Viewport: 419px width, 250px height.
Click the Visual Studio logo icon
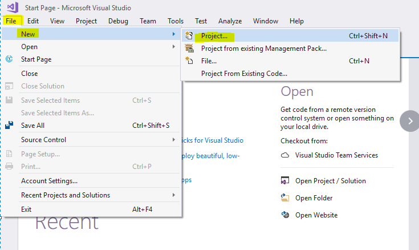coord(13,7)
